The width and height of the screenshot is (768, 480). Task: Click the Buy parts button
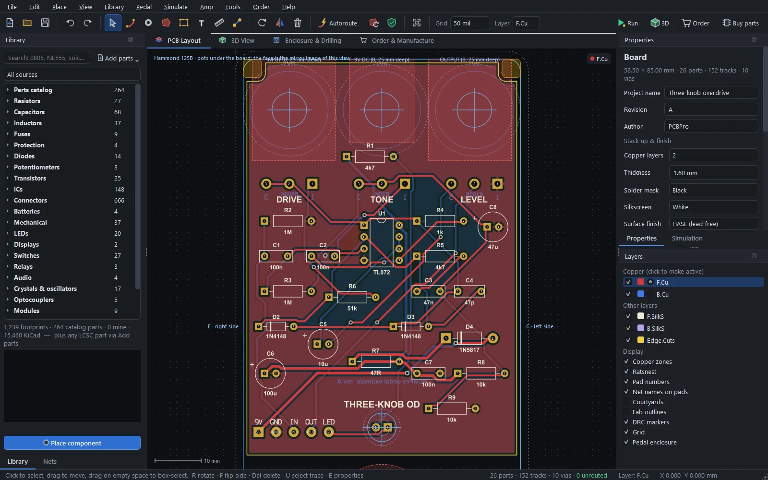741,23
